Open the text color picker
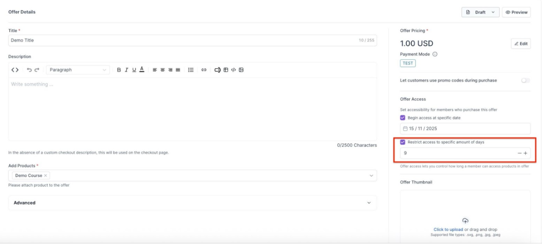 click(x=142, y=69)
